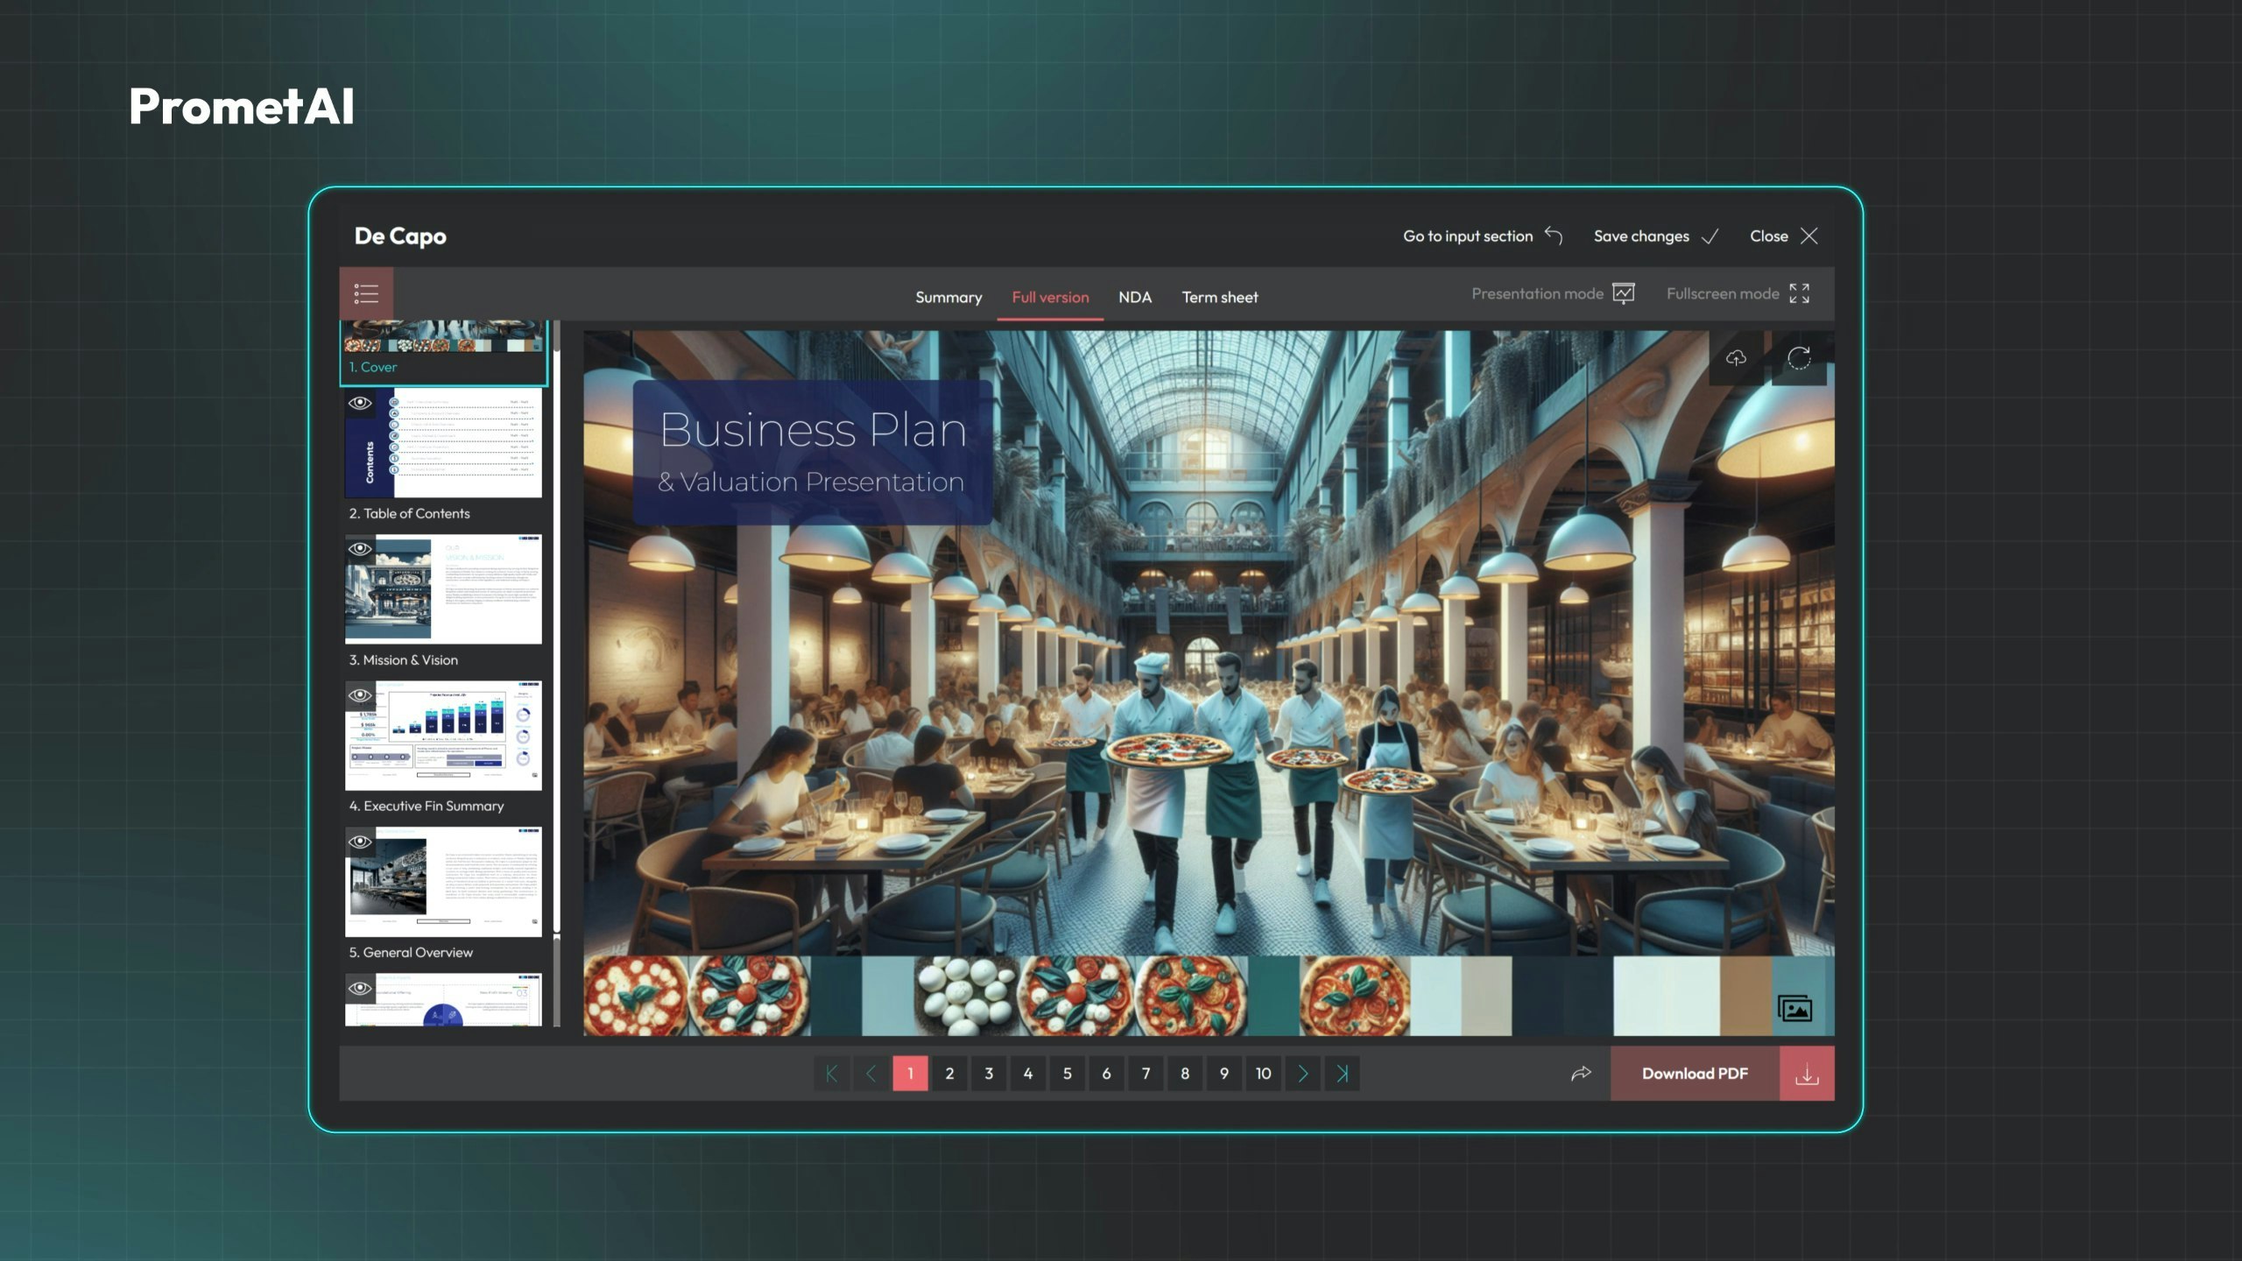Viewport: 2242px width, 1261px height.
Task: Toggle the eye on Executive Fin Summary slide
Action: tap(360, 695)
